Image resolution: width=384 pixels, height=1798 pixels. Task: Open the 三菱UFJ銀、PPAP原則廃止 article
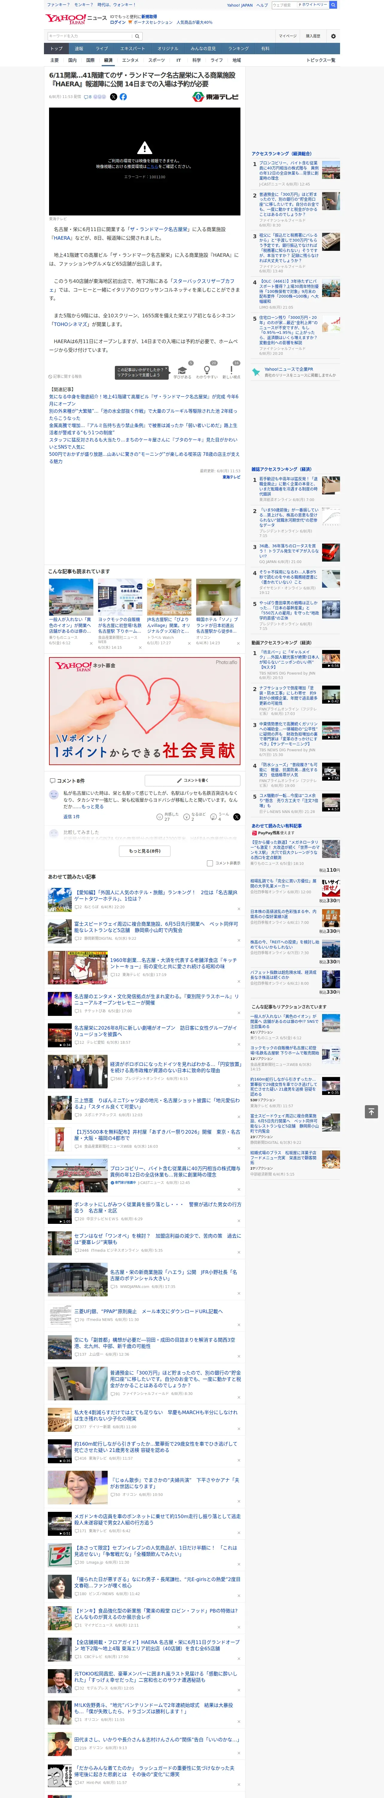point(148,1312)
